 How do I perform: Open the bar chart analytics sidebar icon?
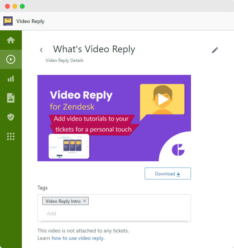tap(11, 79)
